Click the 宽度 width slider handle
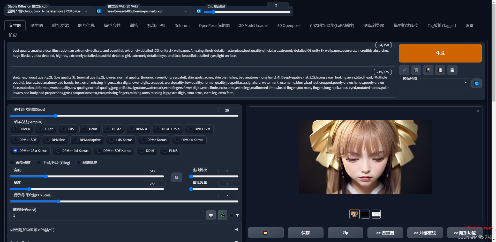Screen dimensions: 496x242 point(46,176)
